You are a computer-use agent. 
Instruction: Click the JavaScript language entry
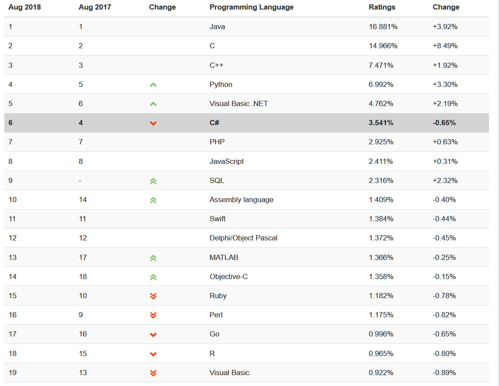coord(226,161)
